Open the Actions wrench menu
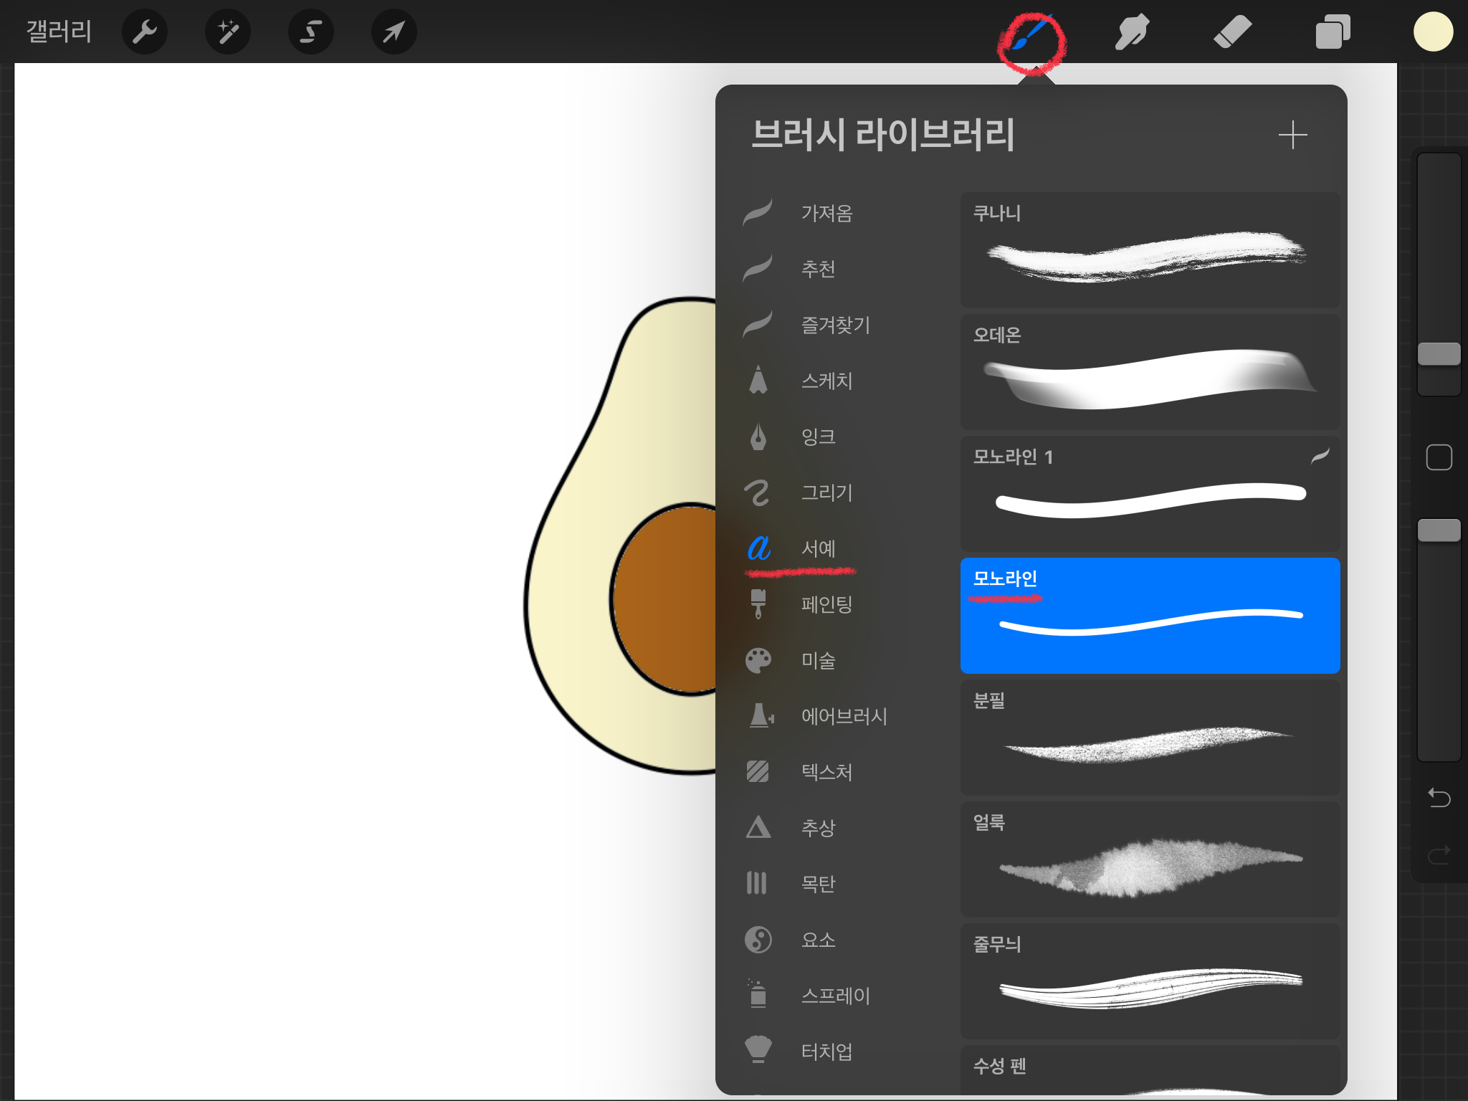The image size is (1468, 1101). tap(144, 32)
